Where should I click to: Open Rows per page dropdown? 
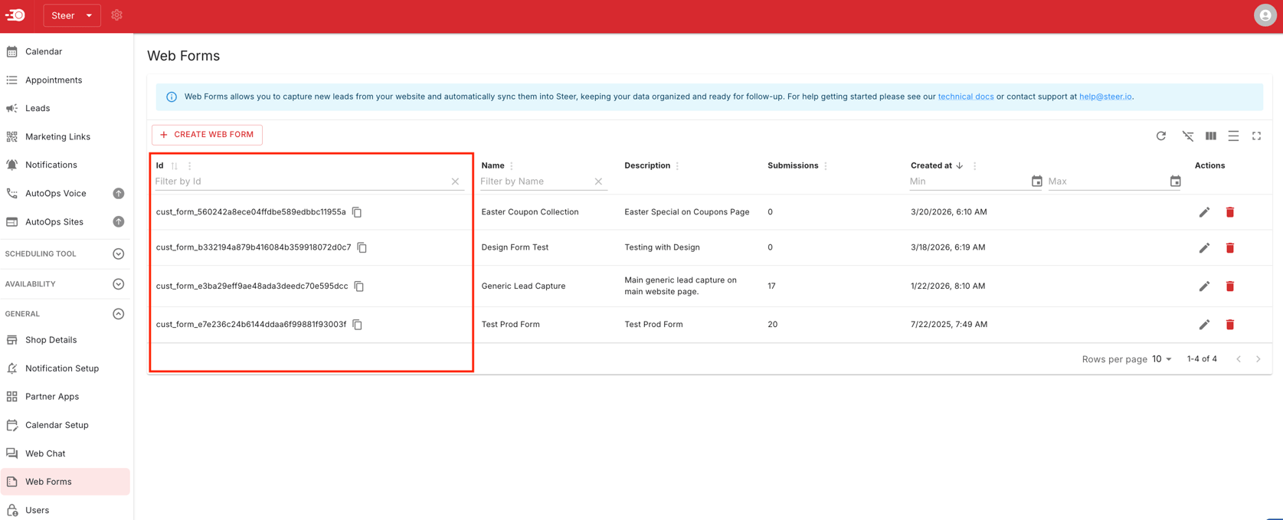(1162, 359)
